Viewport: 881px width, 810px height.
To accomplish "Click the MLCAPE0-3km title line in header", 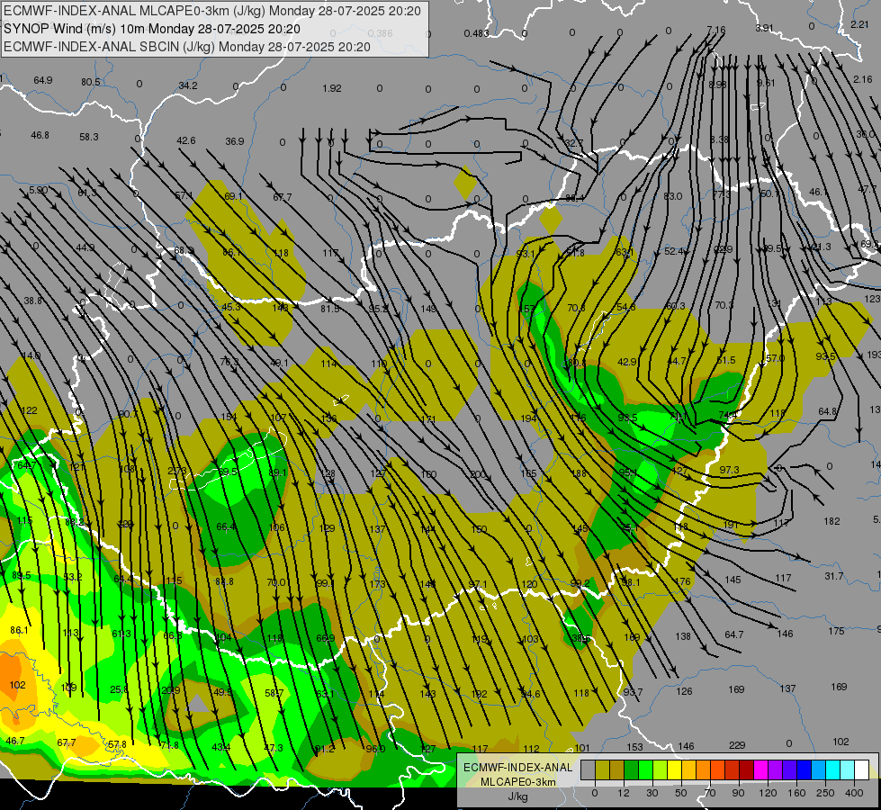I will pos(212,11).
